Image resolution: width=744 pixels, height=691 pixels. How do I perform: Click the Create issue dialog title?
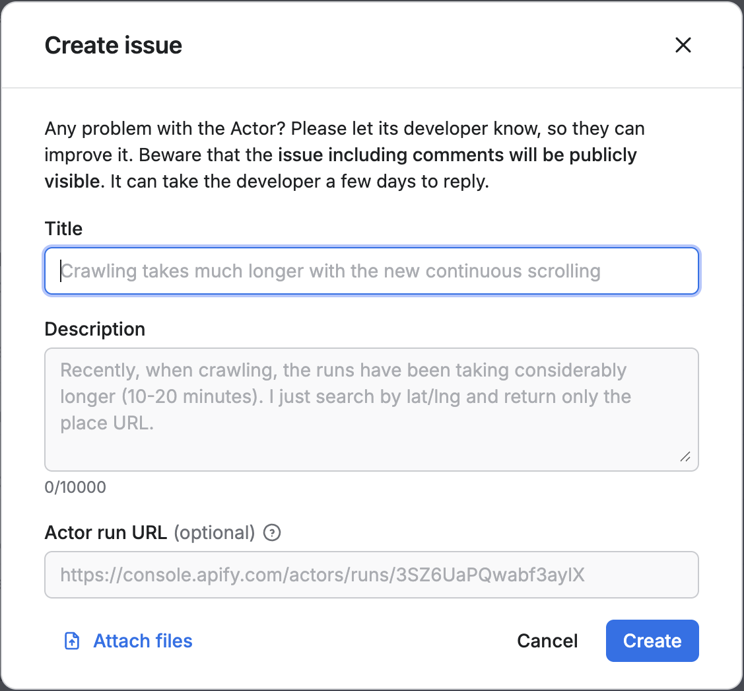pyautogui.click(x=113, y=45)
